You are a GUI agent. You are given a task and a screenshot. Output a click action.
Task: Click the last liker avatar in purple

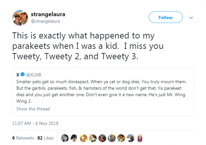140,138
